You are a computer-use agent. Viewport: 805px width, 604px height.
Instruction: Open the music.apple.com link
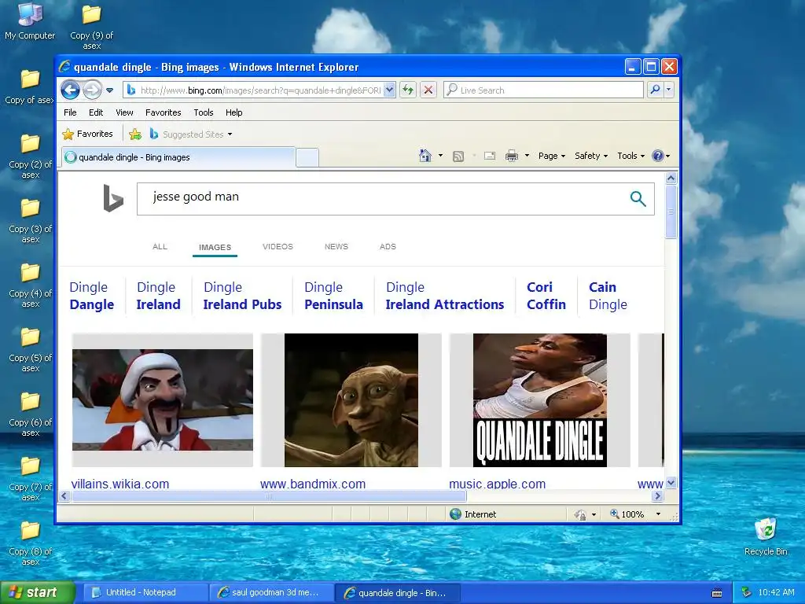497,484
